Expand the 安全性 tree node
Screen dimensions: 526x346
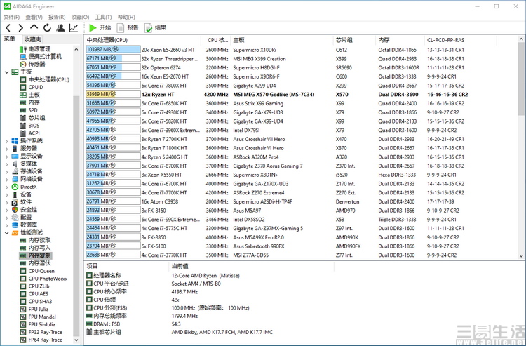(7, 210)
